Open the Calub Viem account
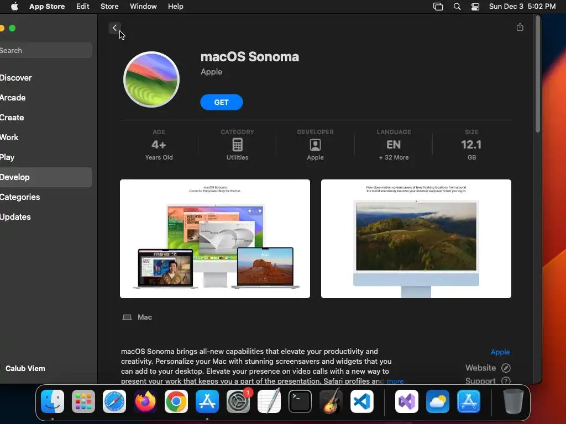The image size is (566, 424). [x=25, y=368]
